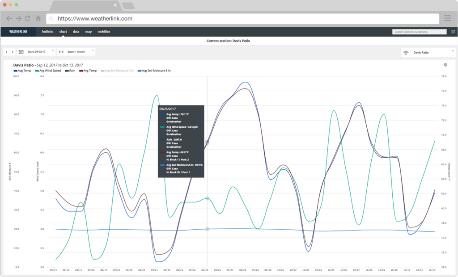
Task: Click the gray chart settings circle icon
Action: tap(445, 65)
